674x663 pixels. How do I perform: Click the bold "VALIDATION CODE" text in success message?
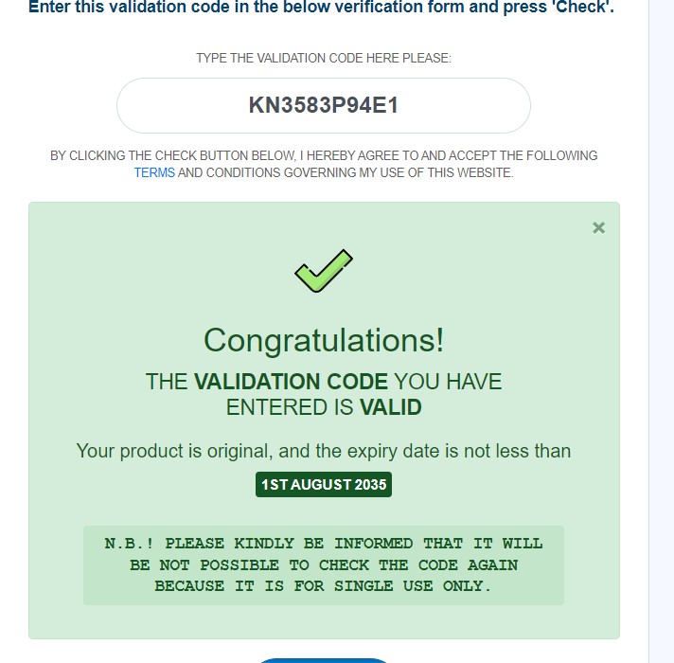tap(291, 382)
